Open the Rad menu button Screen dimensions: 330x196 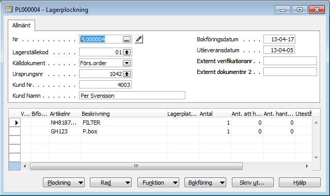click(111, 183)
